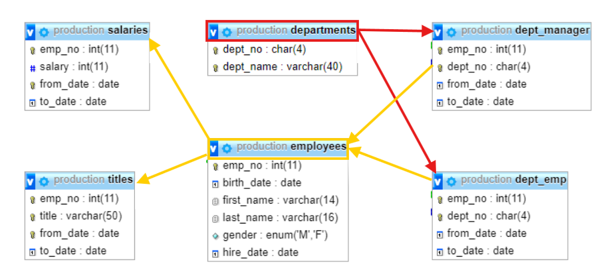Viewport: 613px width, 280px height.
Task: Select the 'production salaries' table title
Action: (101, 31)
